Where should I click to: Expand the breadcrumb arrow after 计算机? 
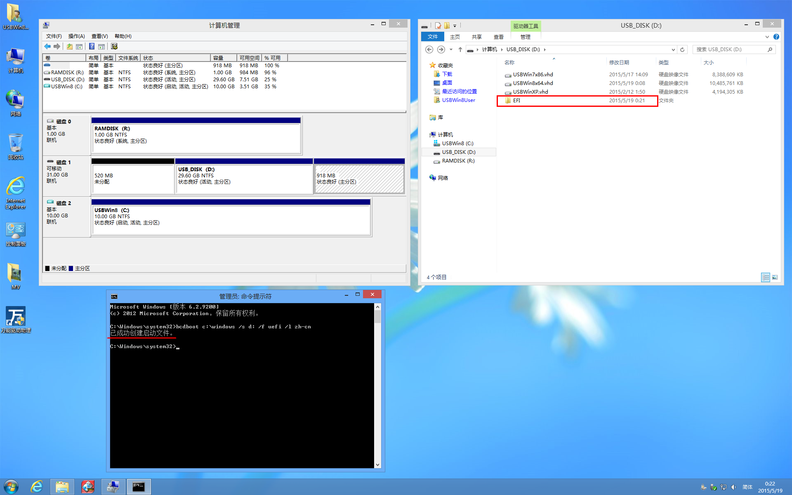click(502, 49)
